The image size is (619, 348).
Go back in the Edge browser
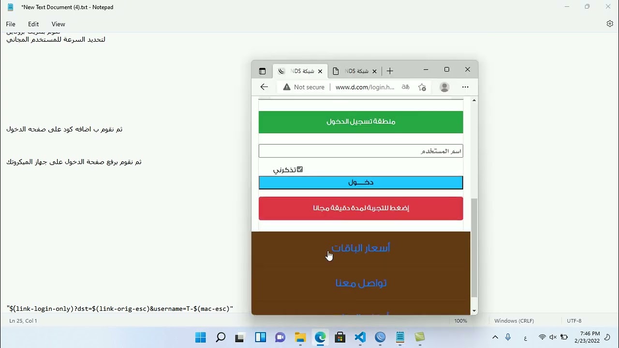[264, 87]
